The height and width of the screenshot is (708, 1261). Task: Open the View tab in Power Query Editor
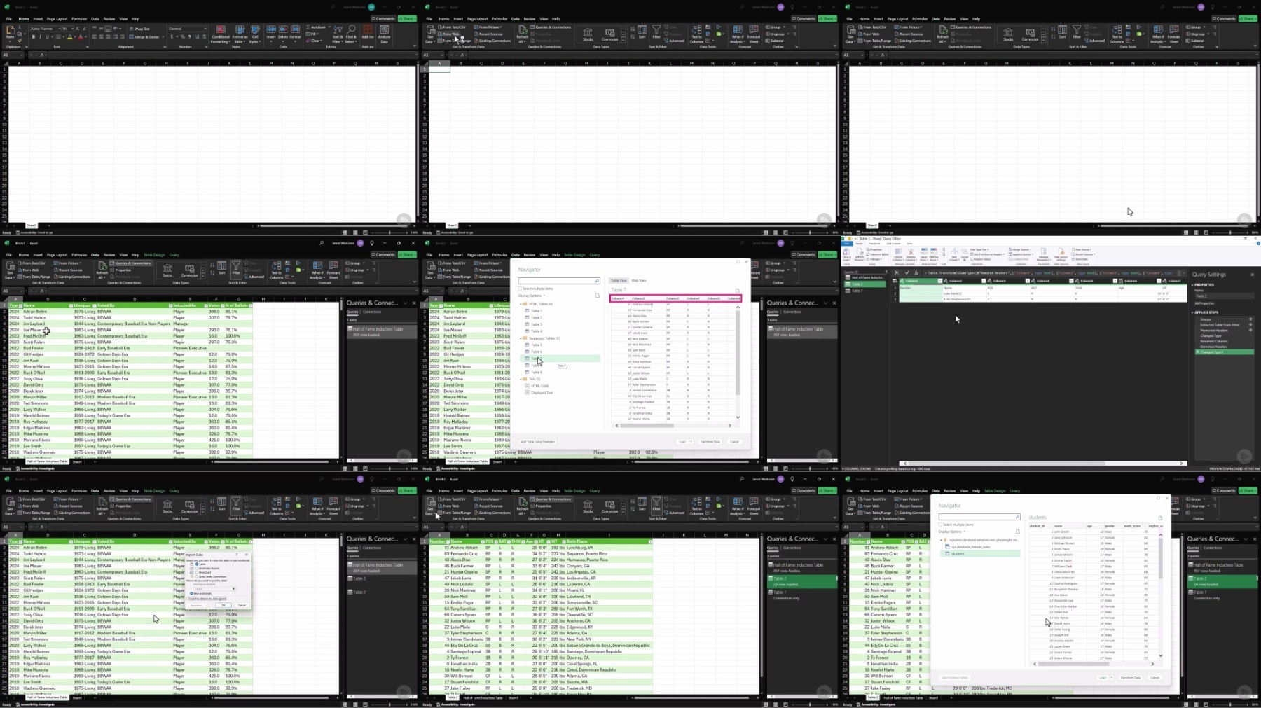point(909,244)
